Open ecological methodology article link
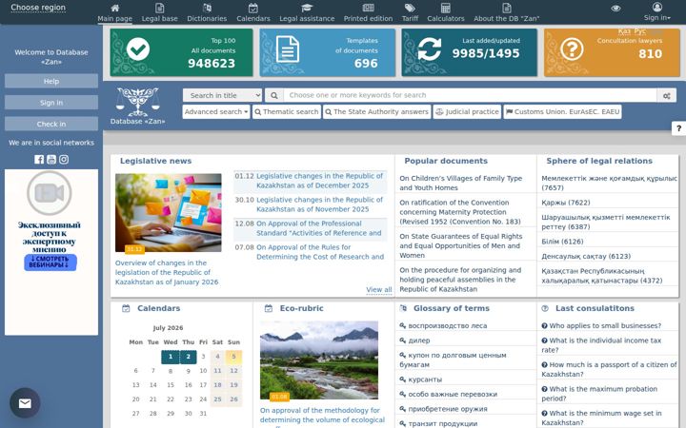 322,417
